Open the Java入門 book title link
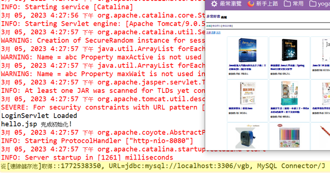Viewport: 330px width, 174px height. click(247, 67)
